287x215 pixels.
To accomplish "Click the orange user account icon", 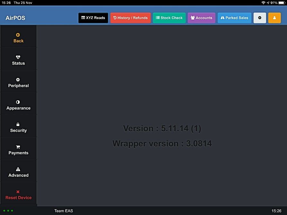I will (x=274, y=18).
